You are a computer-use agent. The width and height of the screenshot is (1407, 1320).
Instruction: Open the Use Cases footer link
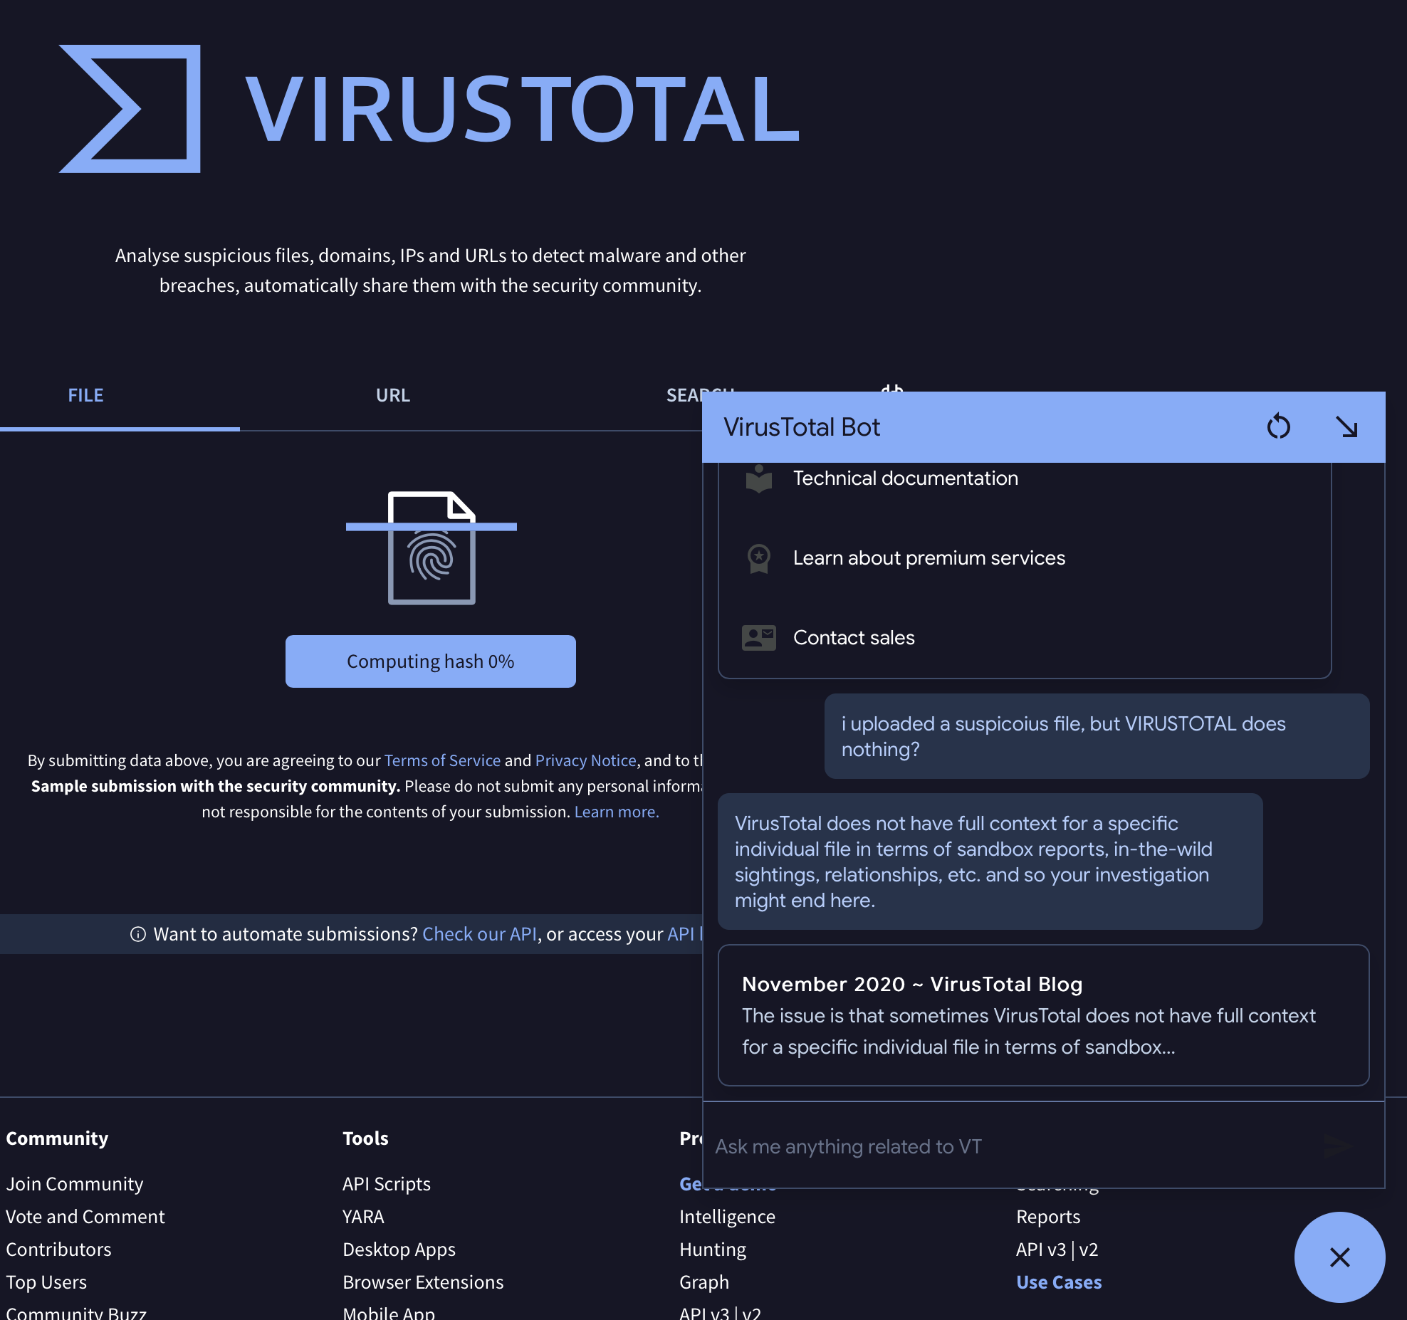pos(1059,1282)
